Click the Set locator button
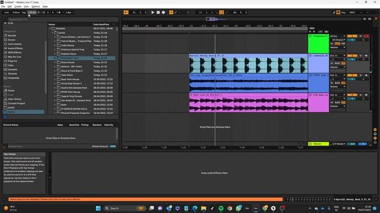This screenshot has width=380, height=213. 312,28
